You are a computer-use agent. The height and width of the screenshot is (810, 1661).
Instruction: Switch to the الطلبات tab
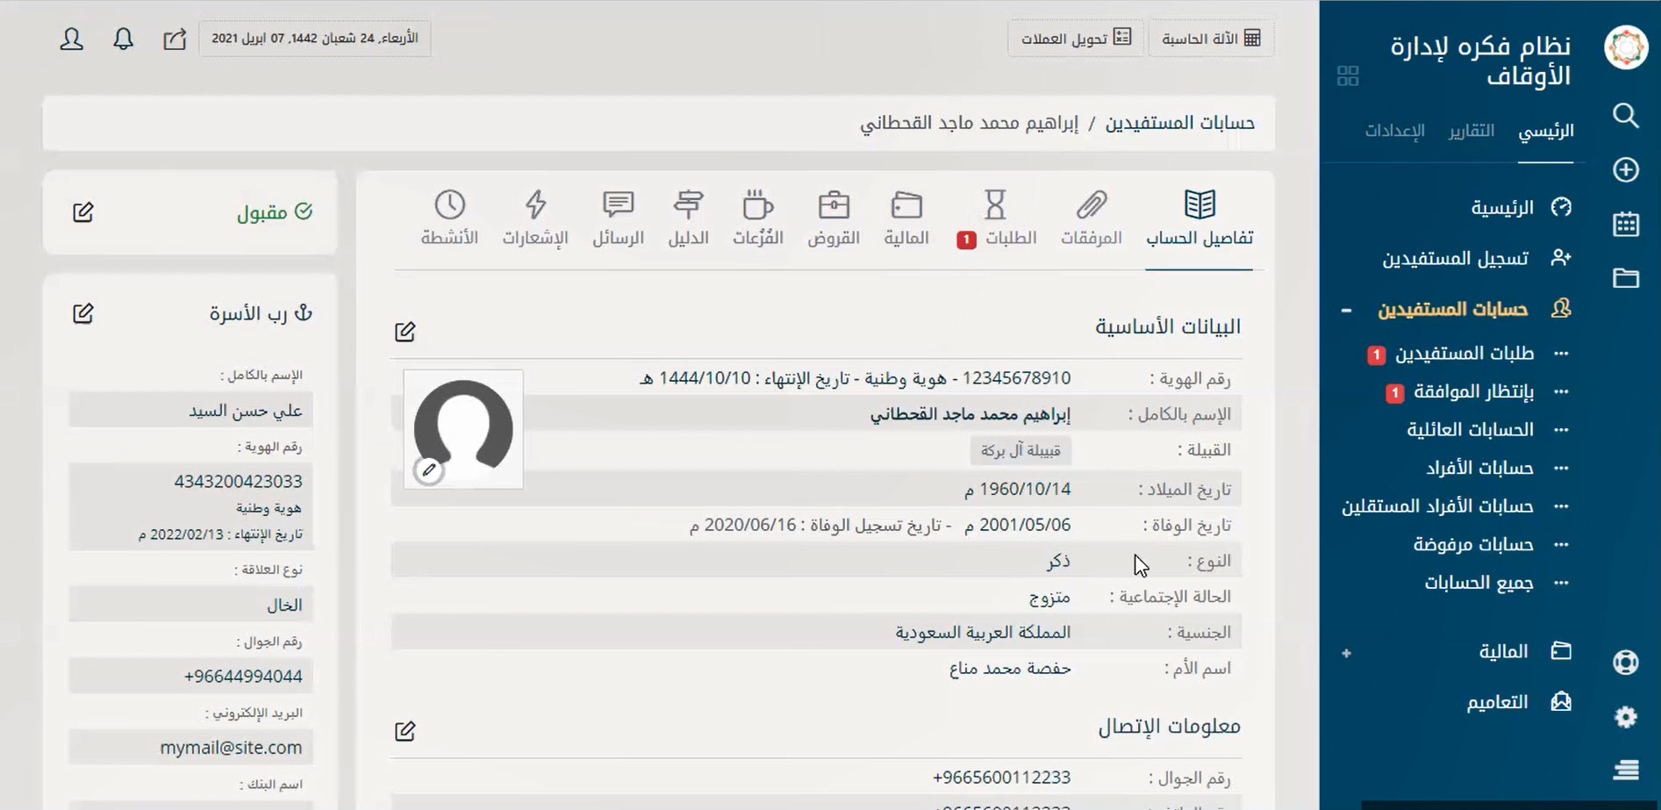click(997, 219)
